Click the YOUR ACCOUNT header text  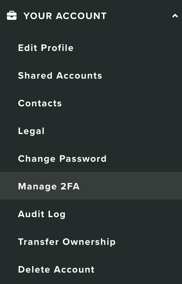tap(65, 16)
